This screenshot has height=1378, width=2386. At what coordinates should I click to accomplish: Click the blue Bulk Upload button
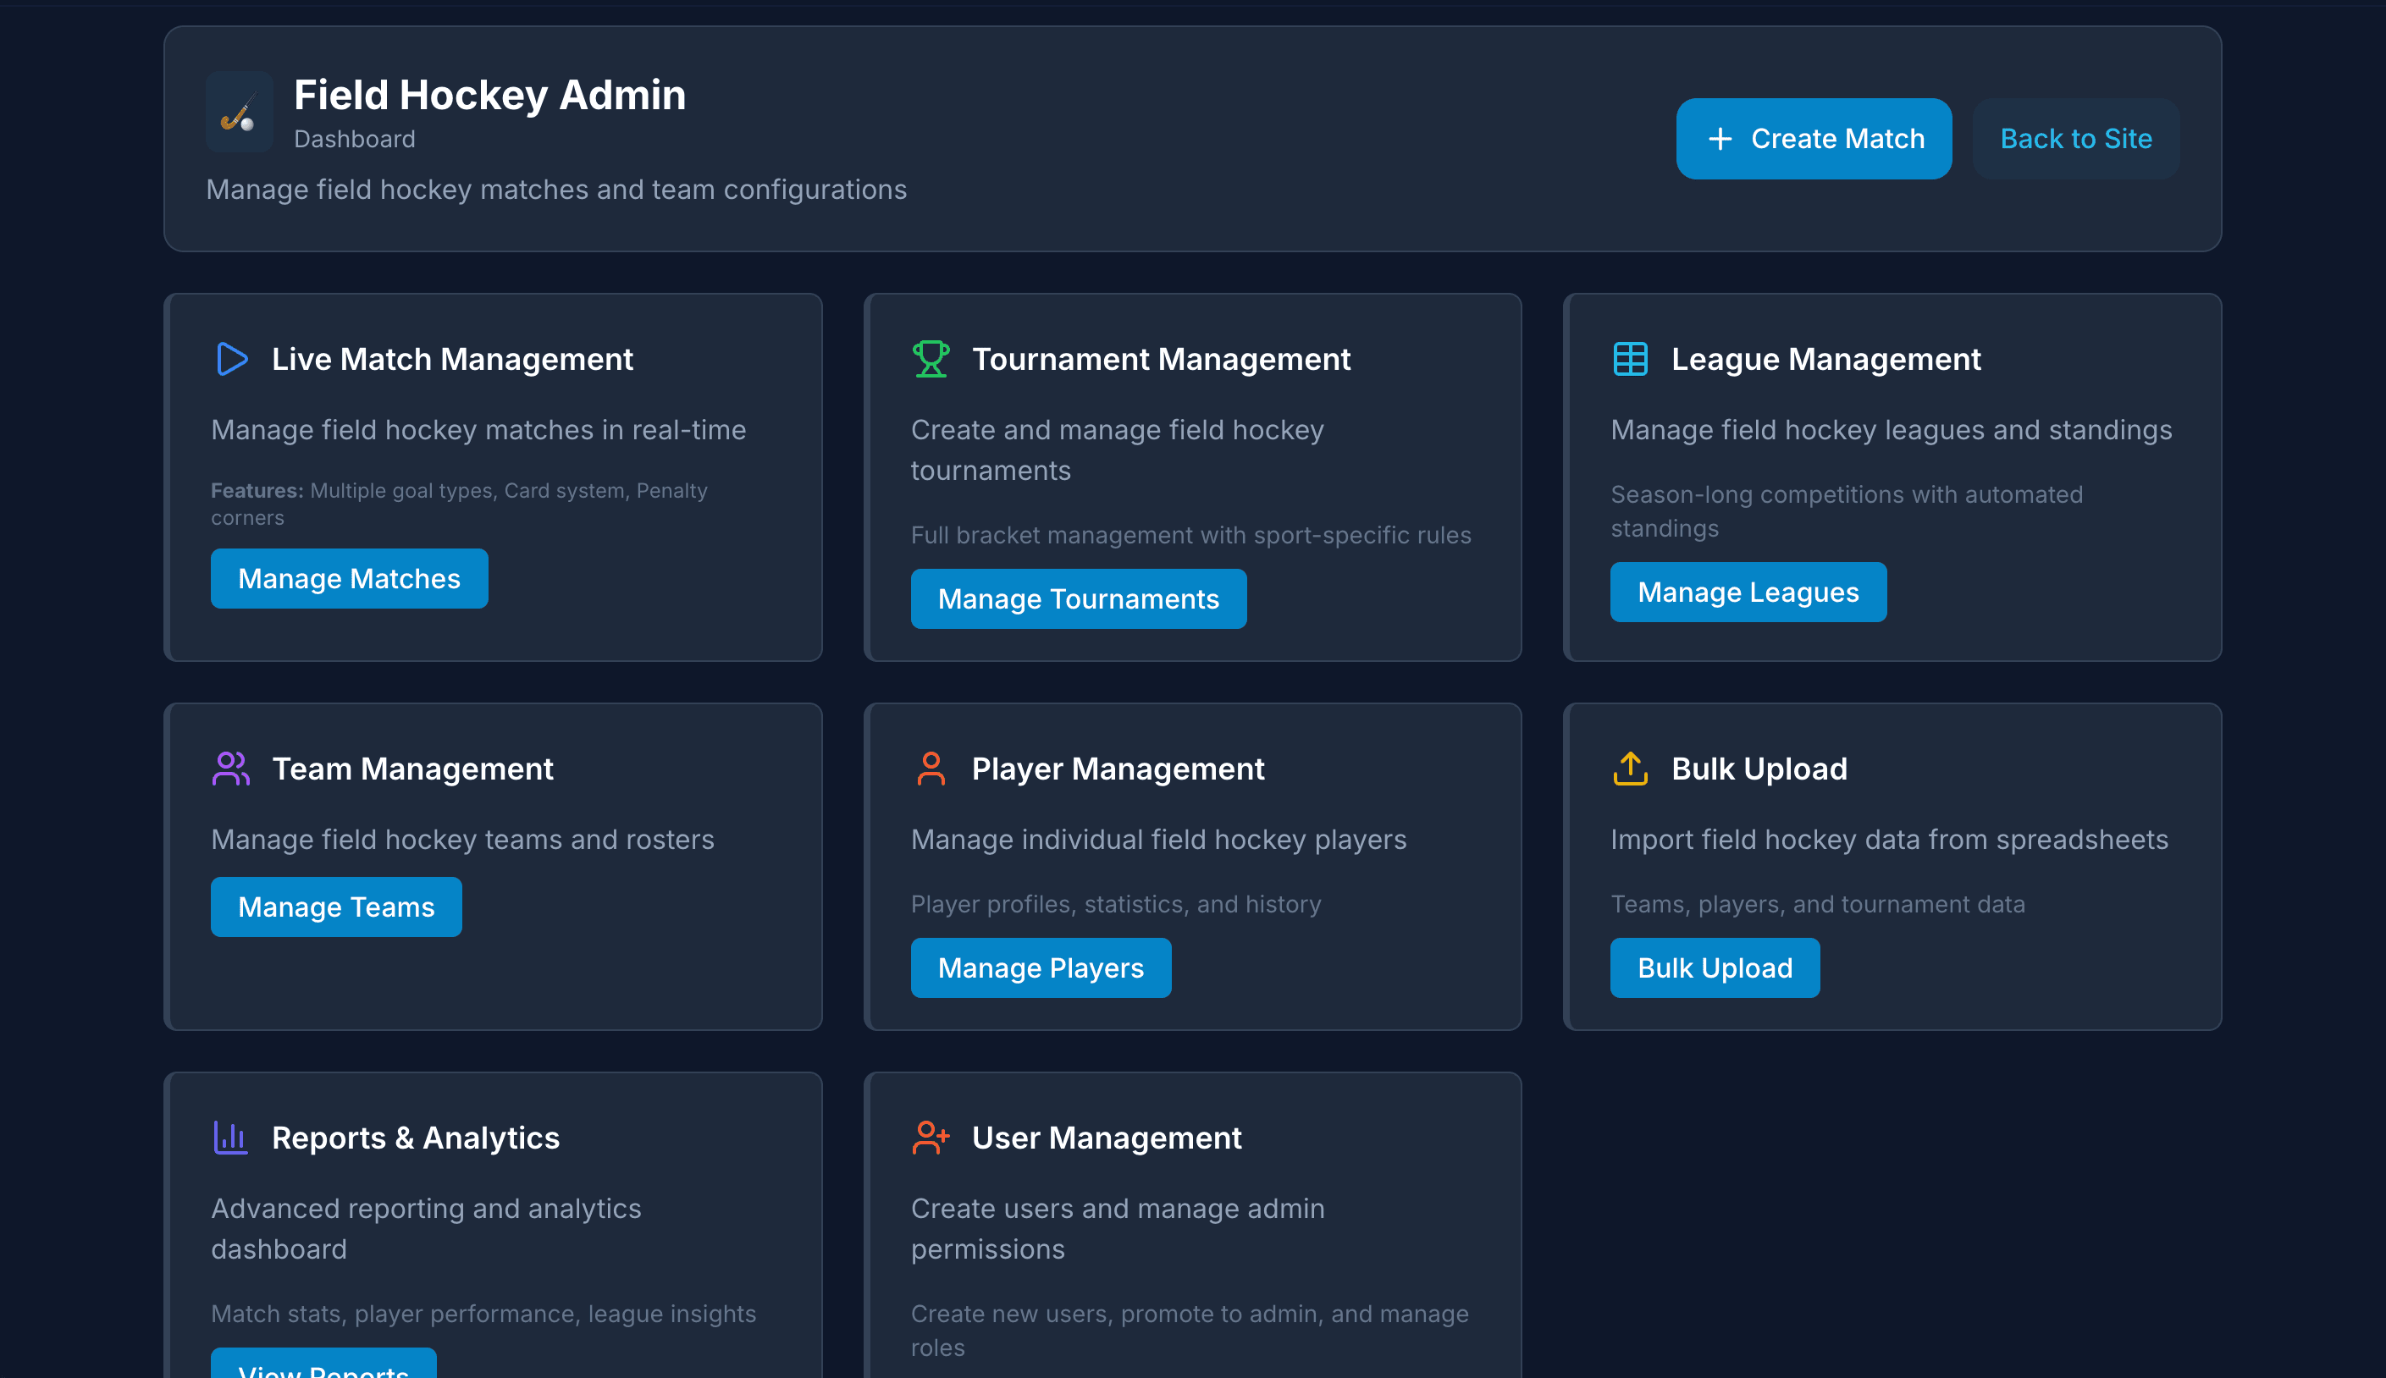tap(1714, 968)
